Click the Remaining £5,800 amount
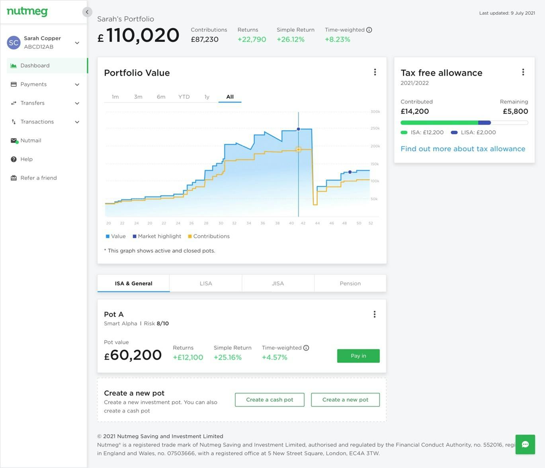Viewport: 545px width, 468px height. [x=516, y=112]
